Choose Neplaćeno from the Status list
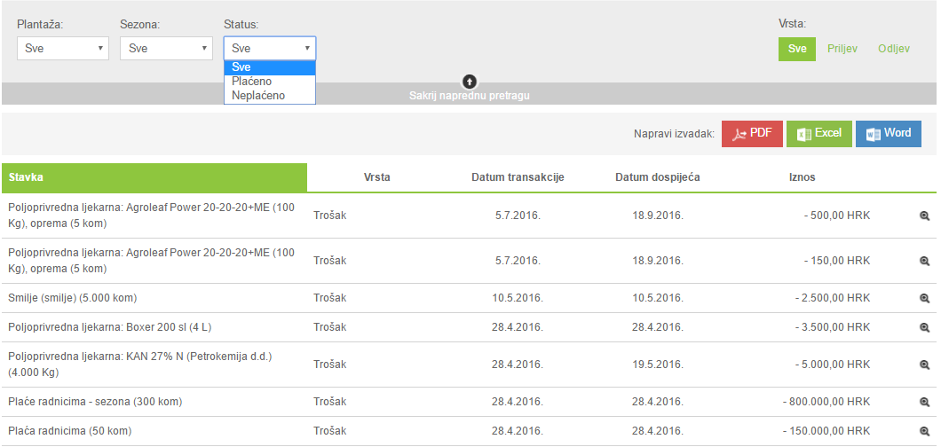Image resolution: width=941 pixels, height=447 pixels. (x=257, y=95)
